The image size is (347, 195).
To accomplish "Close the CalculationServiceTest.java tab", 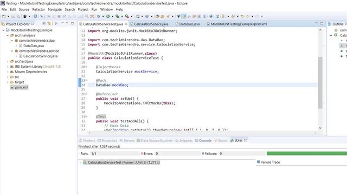I will tap(126, 24).
